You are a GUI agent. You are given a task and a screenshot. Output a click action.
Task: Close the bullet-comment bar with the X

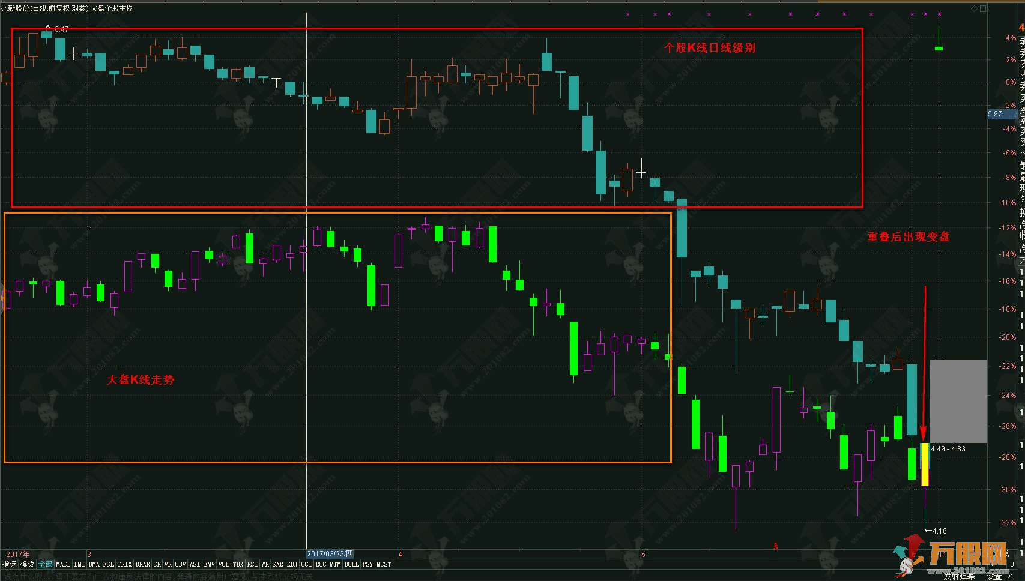(1010, 576)
